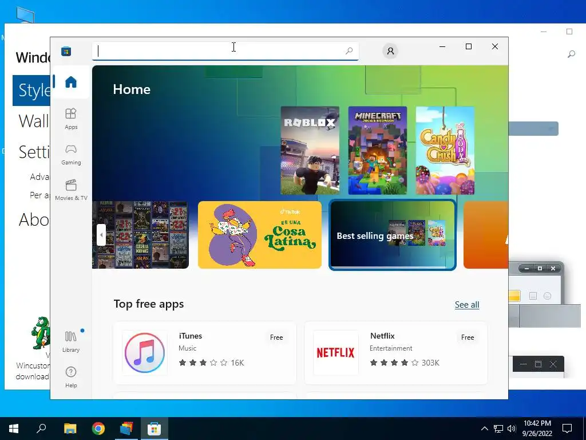This screenshot has height=440, width=586.
Task: Launch Google Chrome from taskbar
Action: (x=98, y=429)
